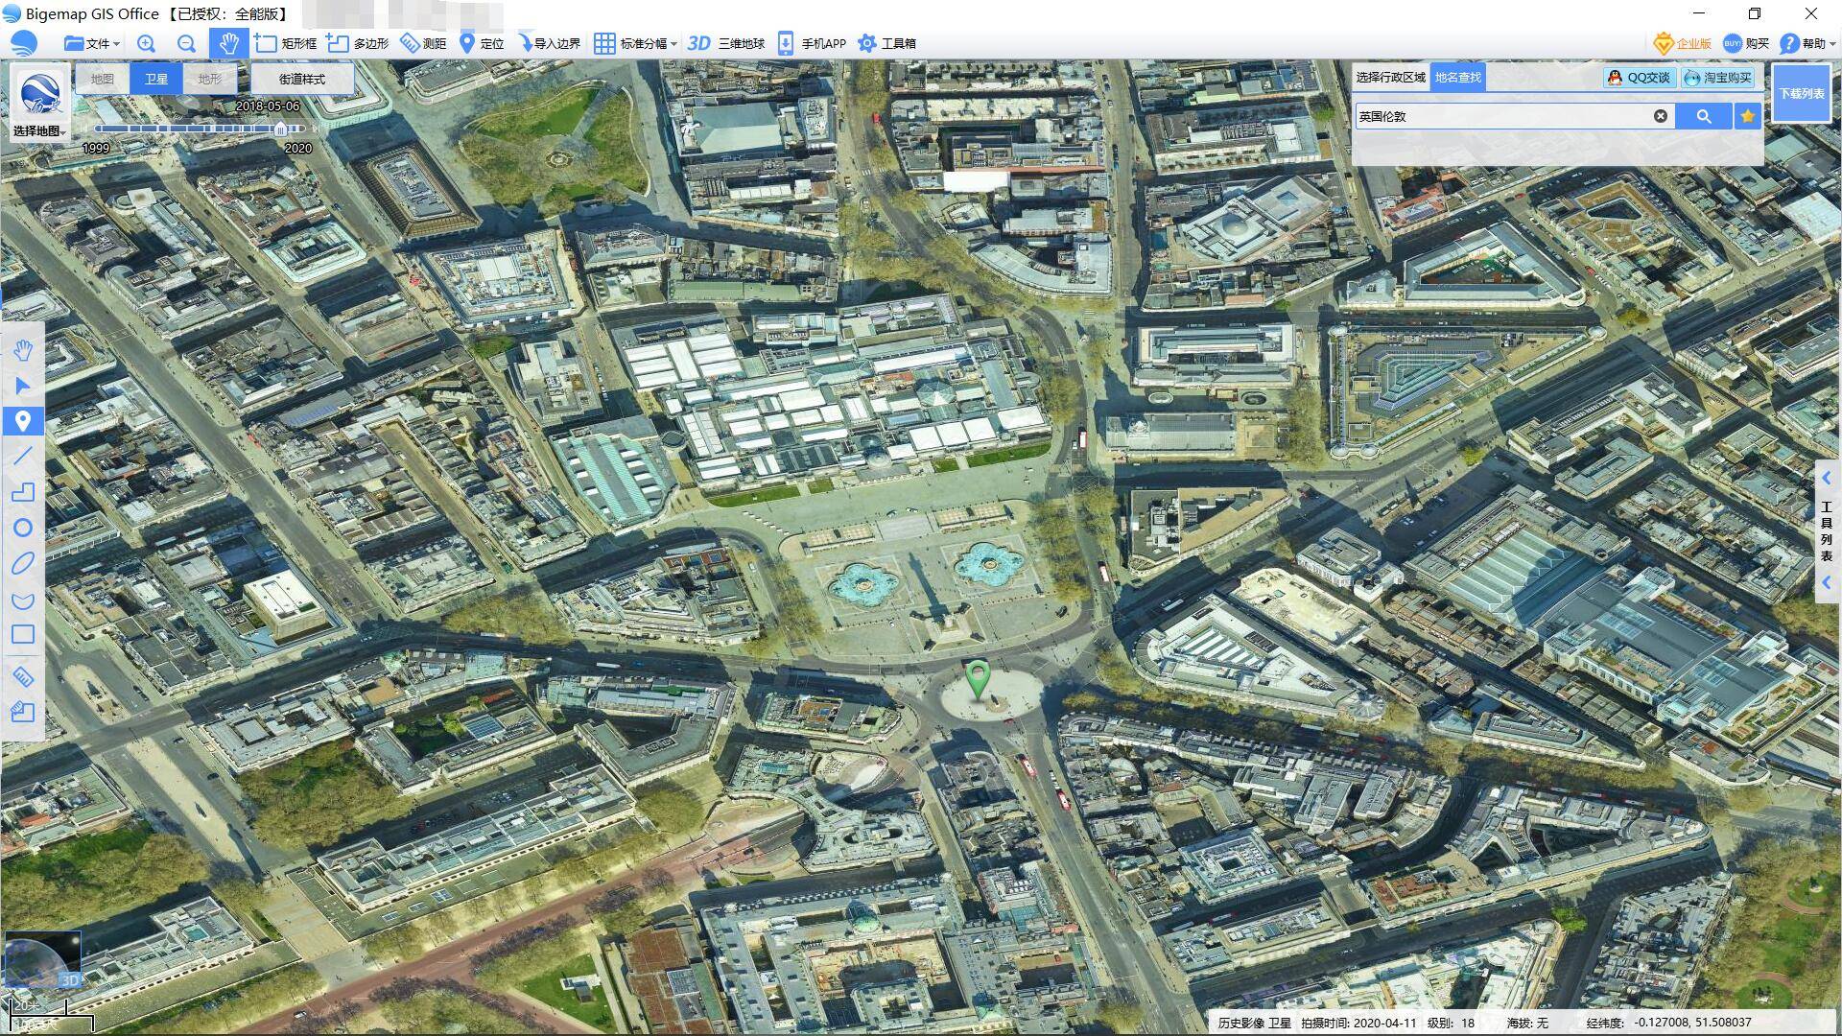Click 导入边界 import boundary

coord(550,43)
